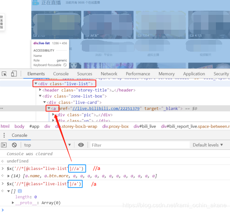This screenshot has width=230, height=212.
Task: Activate the inspect element picker icon
Action: click(4, 74)
